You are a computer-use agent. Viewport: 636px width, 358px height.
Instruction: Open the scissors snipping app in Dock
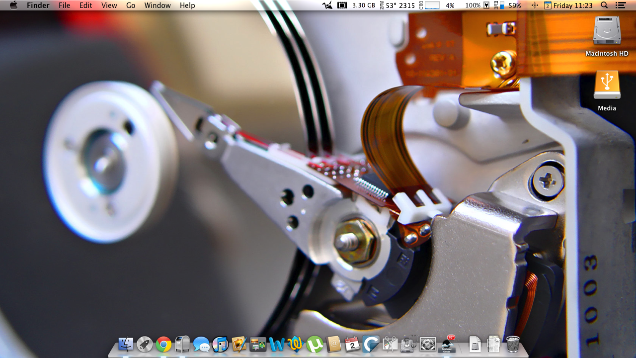tap(390, 344)
